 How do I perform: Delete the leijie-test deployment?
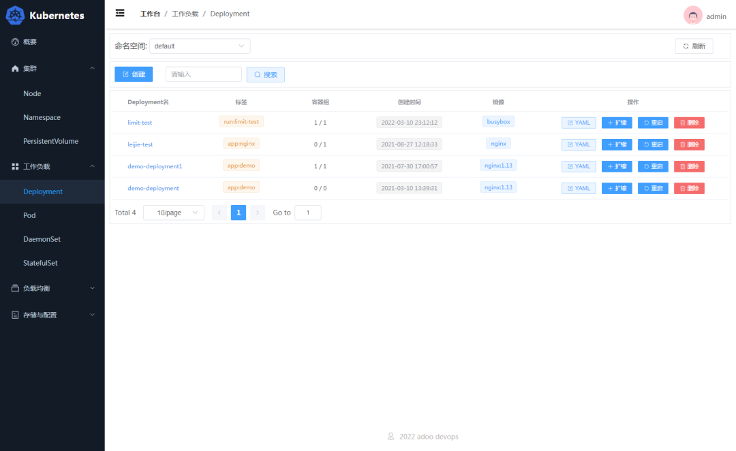[689, 144]
